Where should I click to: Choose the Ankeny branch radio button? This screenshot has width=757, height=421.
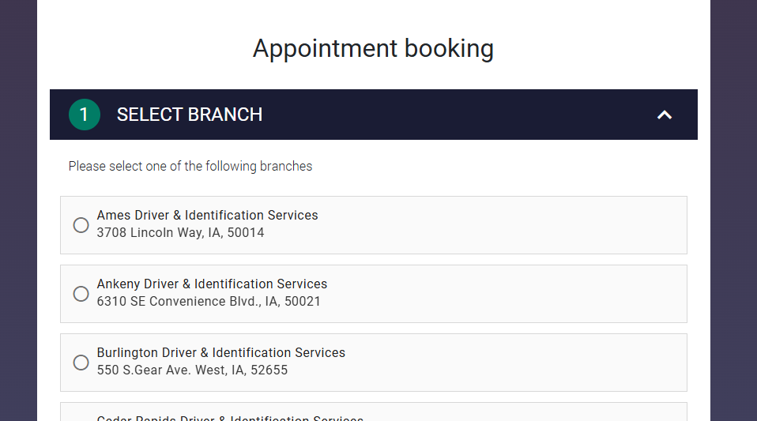[x=81, y=294]
